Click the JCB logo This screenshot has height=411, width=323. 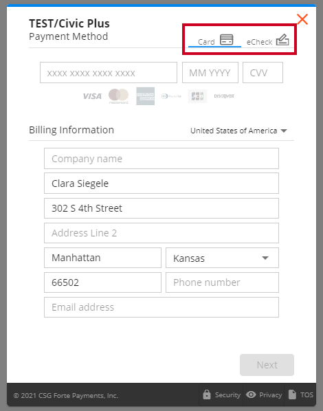click(x=197, y=96)
